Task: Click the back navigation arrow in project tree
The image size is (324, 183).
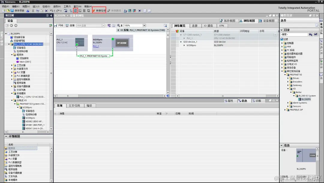Action: (11, 25)
